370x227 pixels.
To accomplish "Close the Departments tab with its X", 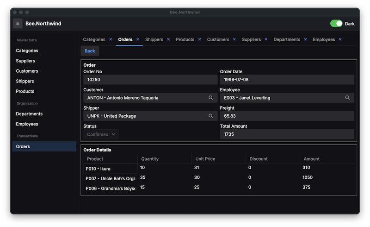I will pos(305,39).
